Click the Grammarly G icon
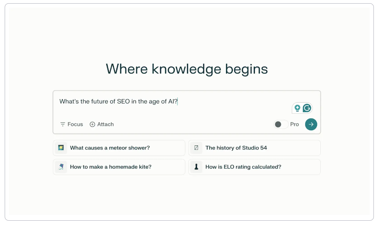 coord(307,107)
